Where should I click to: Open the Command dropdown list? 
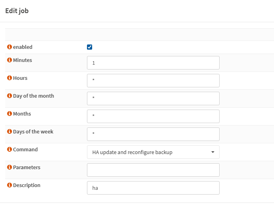click(x=153, y=152)
